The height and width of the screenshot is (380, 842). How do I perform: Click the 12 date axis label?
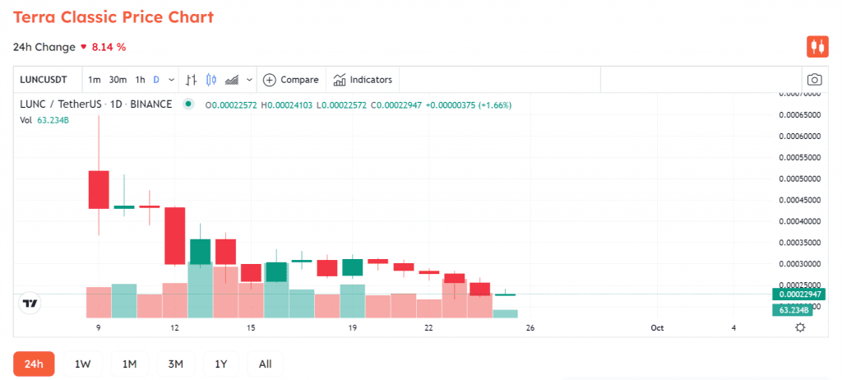175,328
